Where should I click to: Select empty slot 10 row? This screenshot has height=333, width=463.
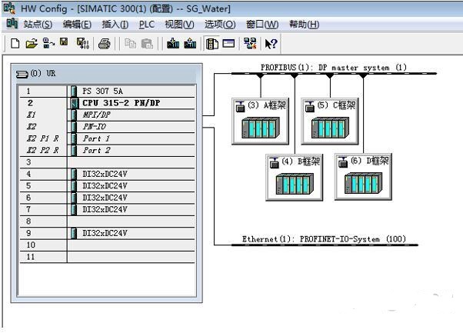[x=107, y=245]
